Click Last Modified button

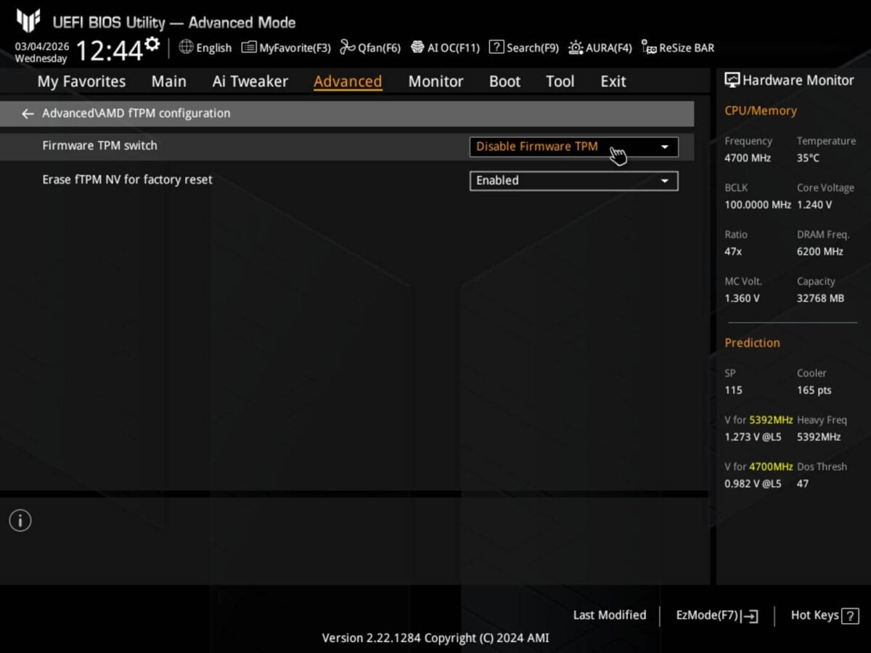(609, 615)
